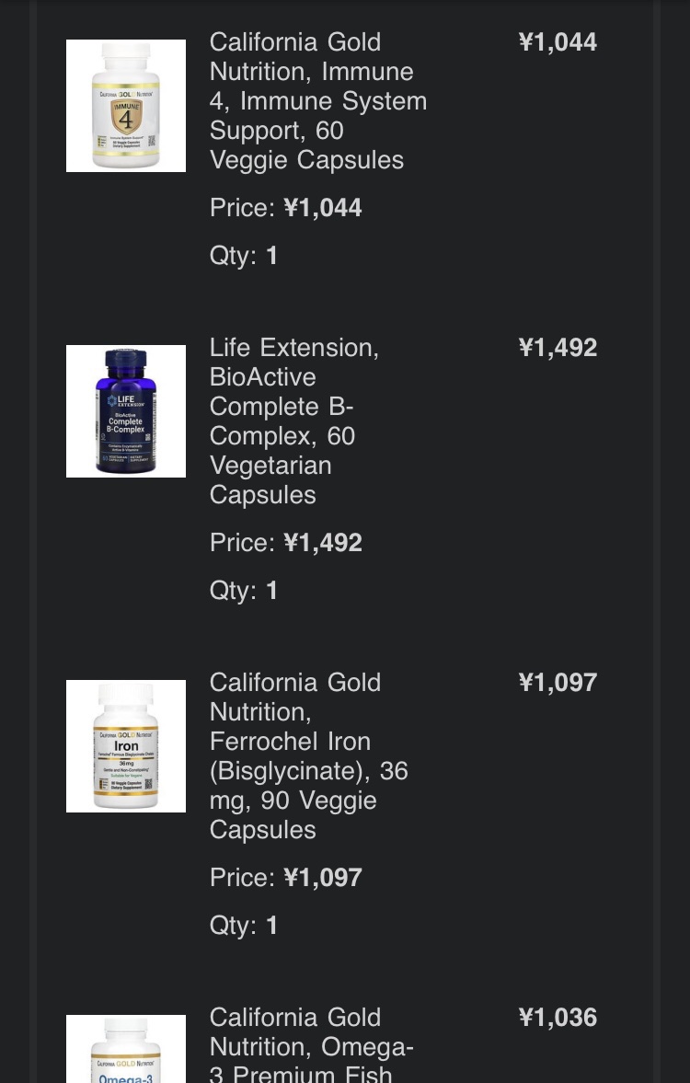Tap the Qty value under Ferrochel Iron
Viewport: 690px width, 1083px height.
coord(270,926)
